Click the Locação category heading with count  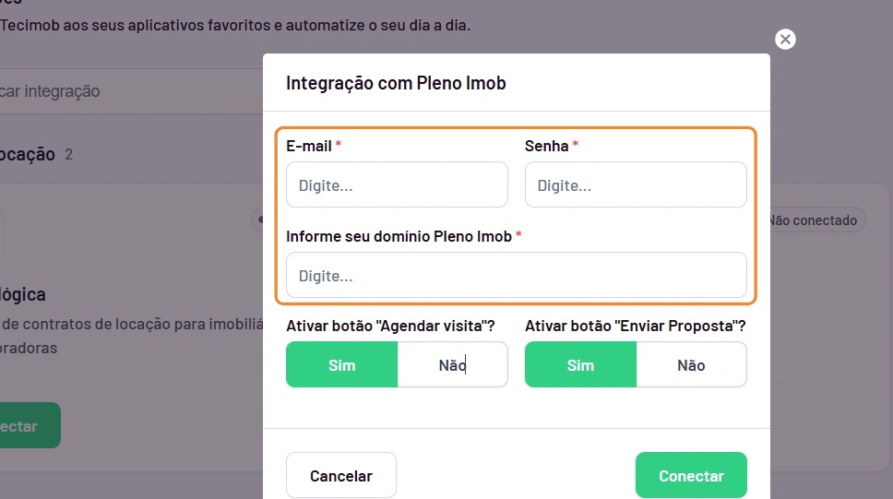pyautogui.click(x=37, y=154)
